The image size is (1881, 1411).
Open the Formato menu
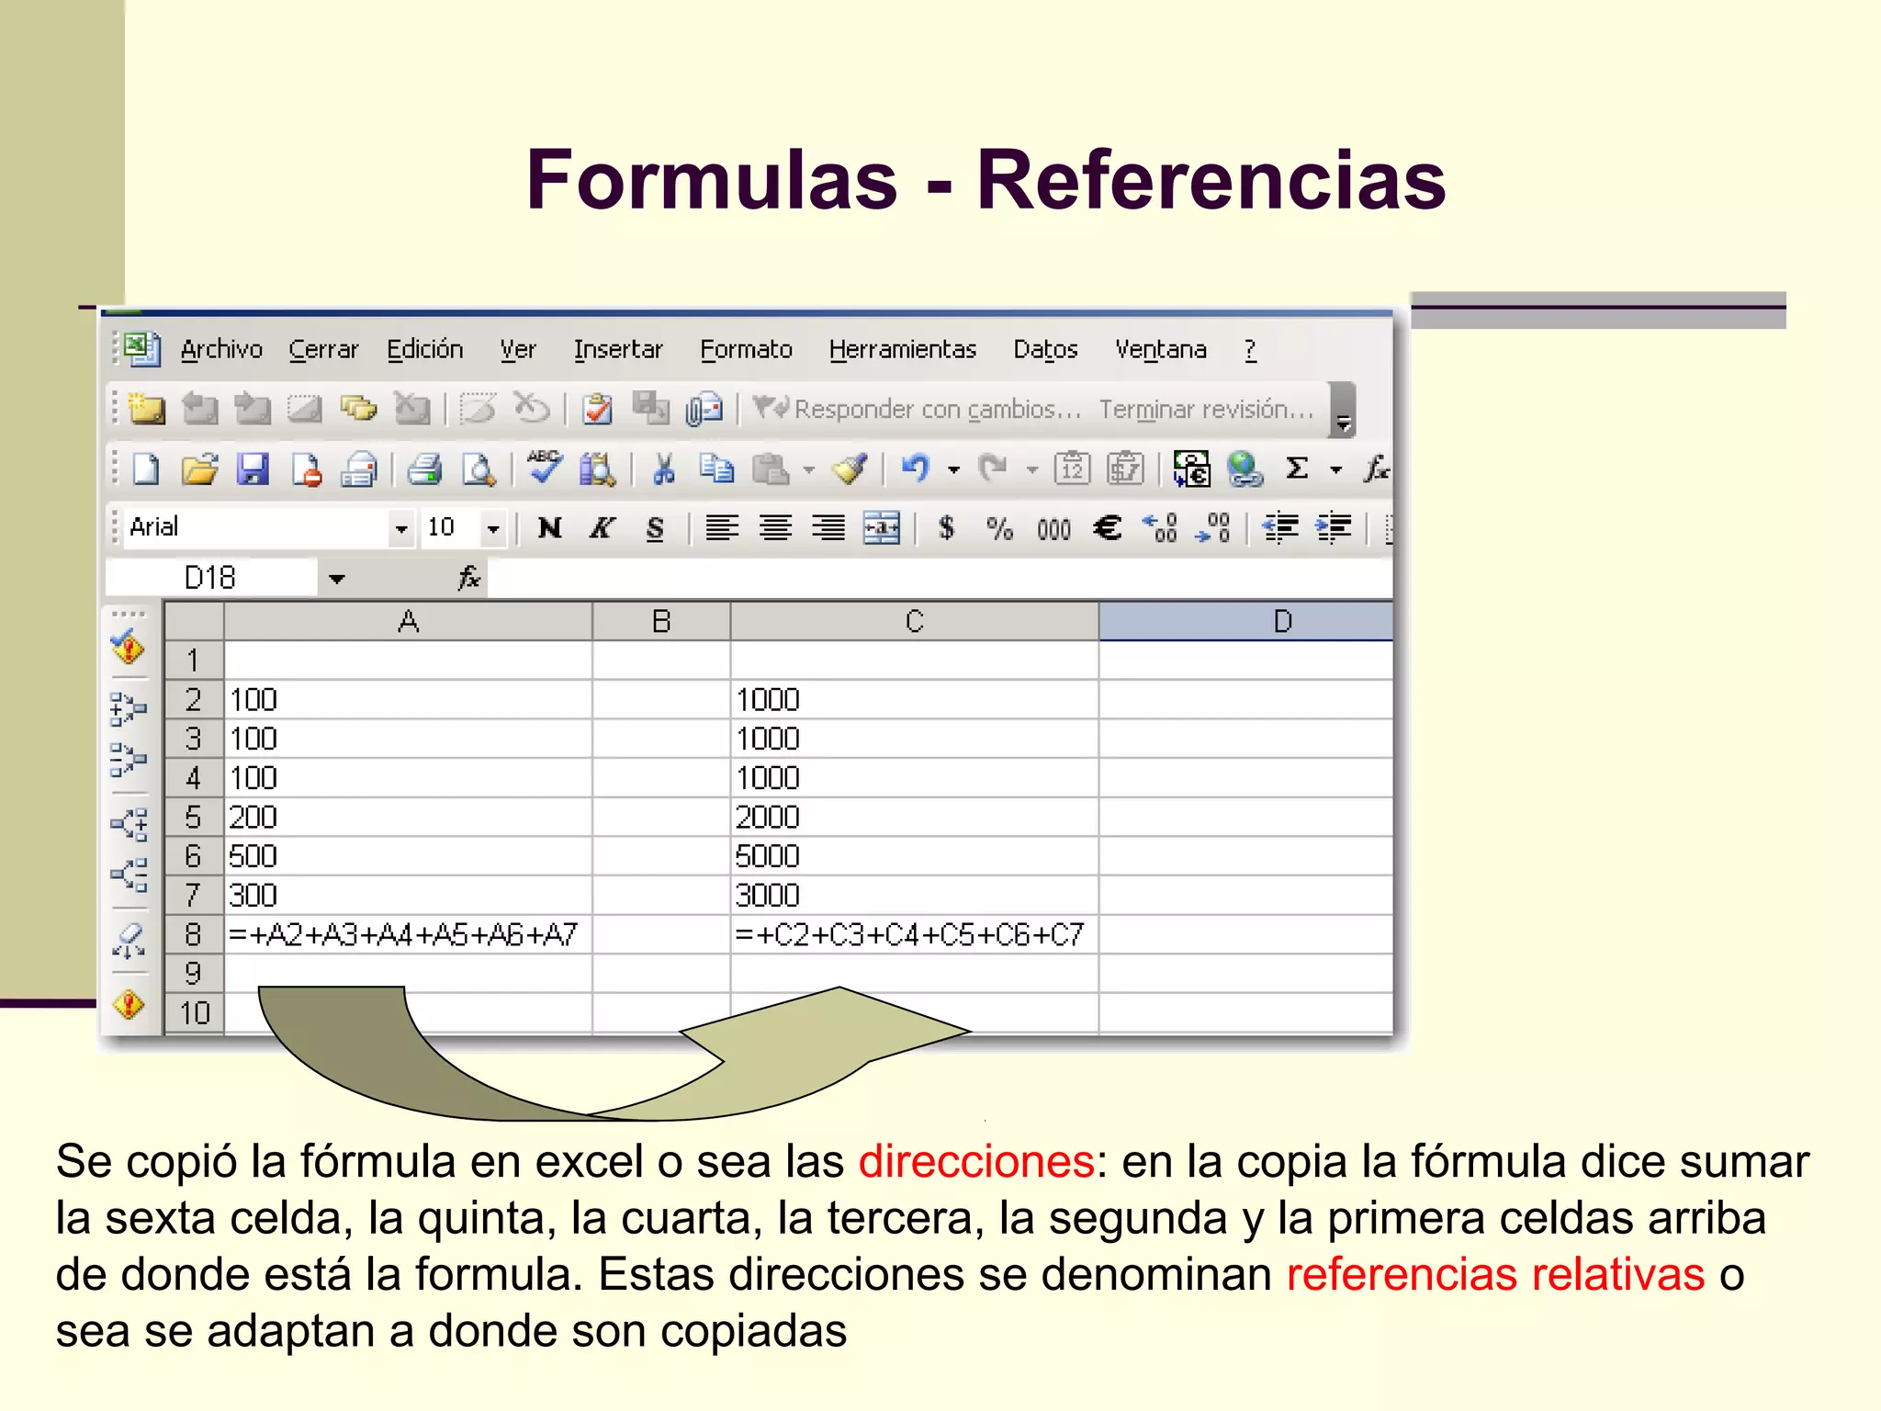746,350
